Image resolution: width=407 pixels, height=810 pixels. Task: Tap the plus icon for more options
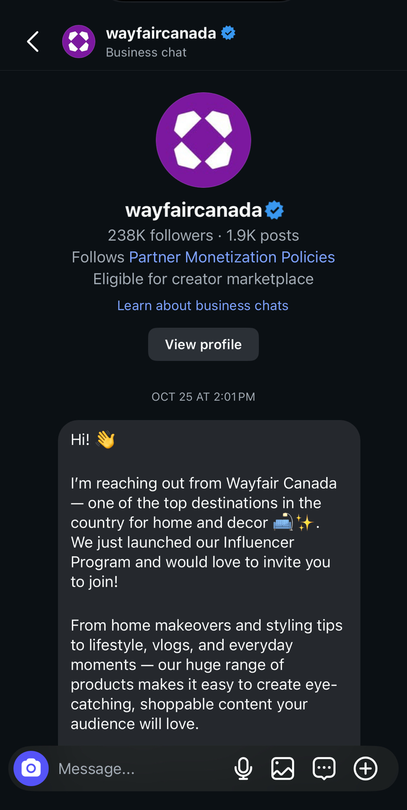pyautogui.click(x=365, y=768)
